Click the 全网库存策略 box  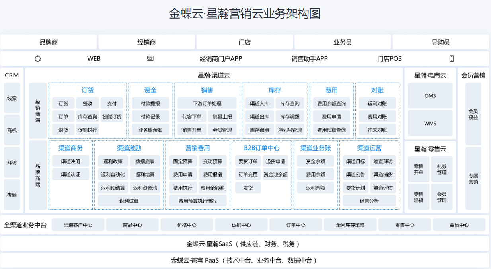[x=350, y=225]
